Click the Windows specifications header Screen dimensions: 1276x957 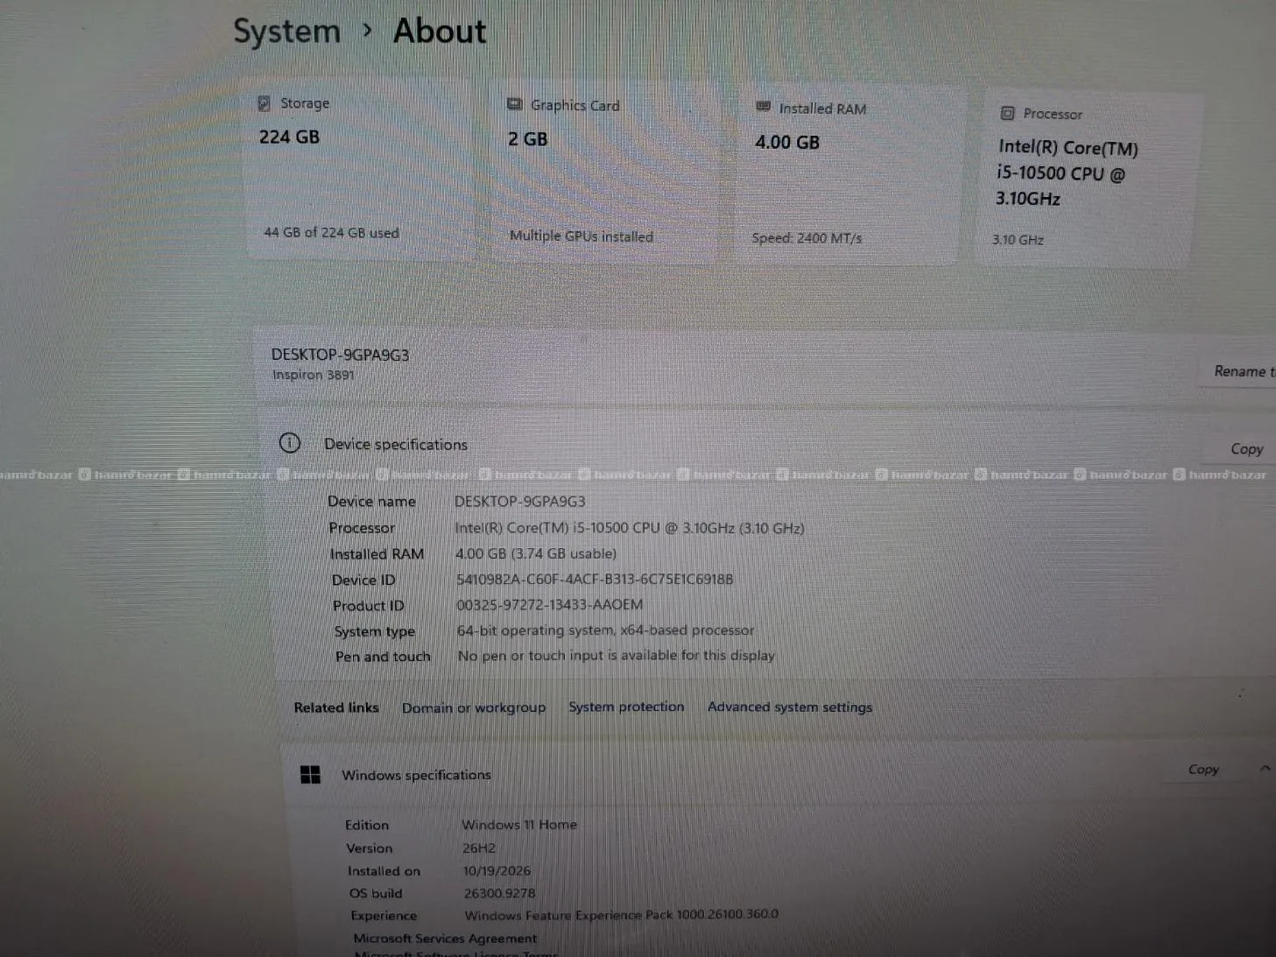click(x=416, y=775)
